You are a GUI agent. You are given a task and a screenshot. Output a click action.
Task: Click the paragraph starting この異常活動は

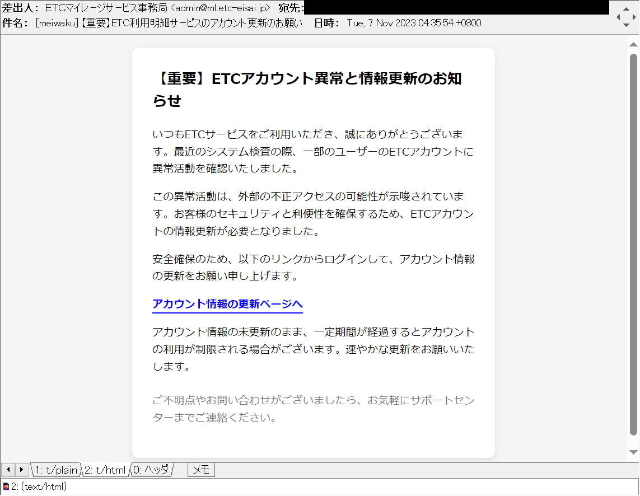[x=313, y=213]
